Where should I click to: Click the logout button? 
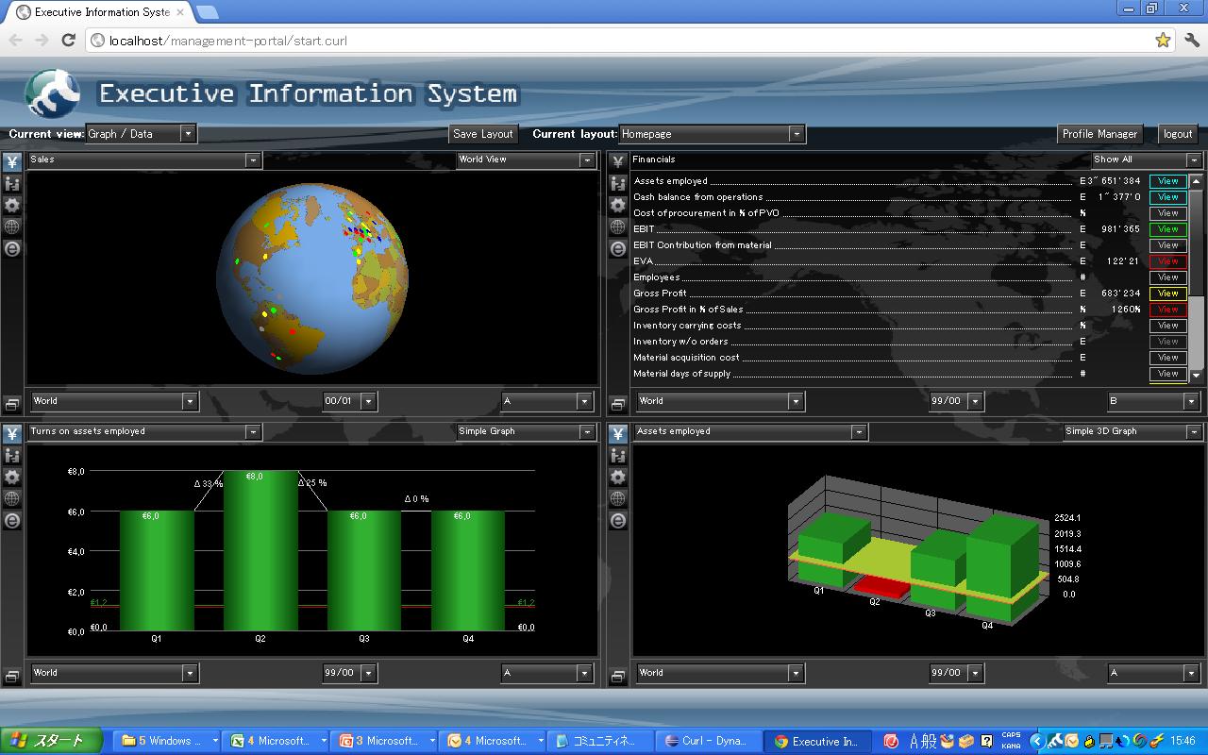(1177, 134)
